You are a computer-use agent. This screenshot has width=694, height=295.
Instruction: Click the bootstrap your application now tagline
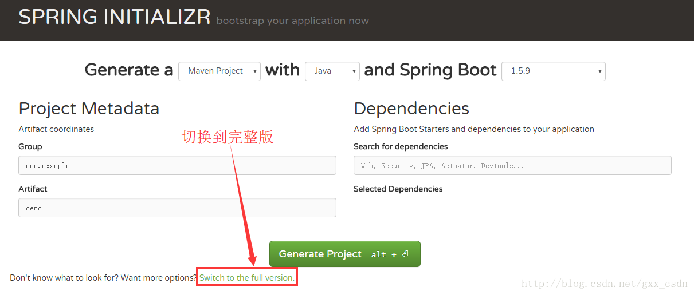(x=293, y=21)
